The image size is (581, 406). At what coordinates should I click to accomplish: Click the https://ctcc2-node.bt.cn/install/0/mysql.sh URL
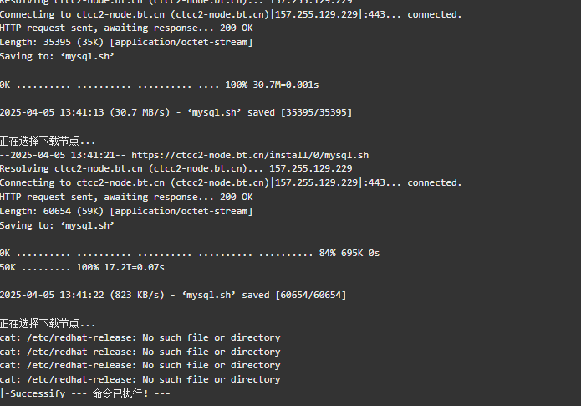250,155
